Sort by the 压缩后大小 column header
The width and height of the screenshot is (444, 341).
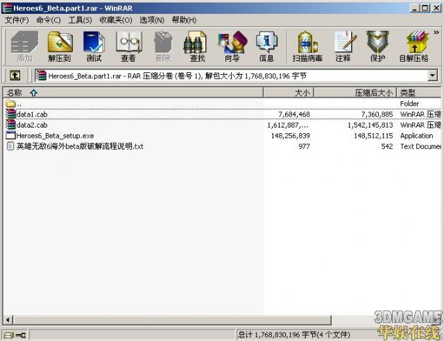coord(355,93)
